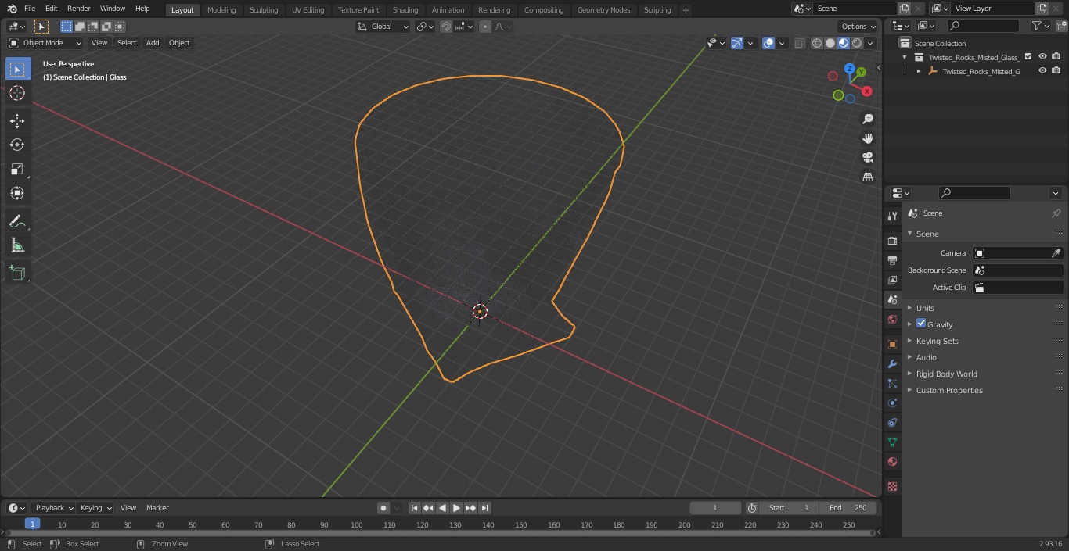This screenshot has height=551, width=1069.
Task: Expand the Units panel
Action: (x=925, y=308)
